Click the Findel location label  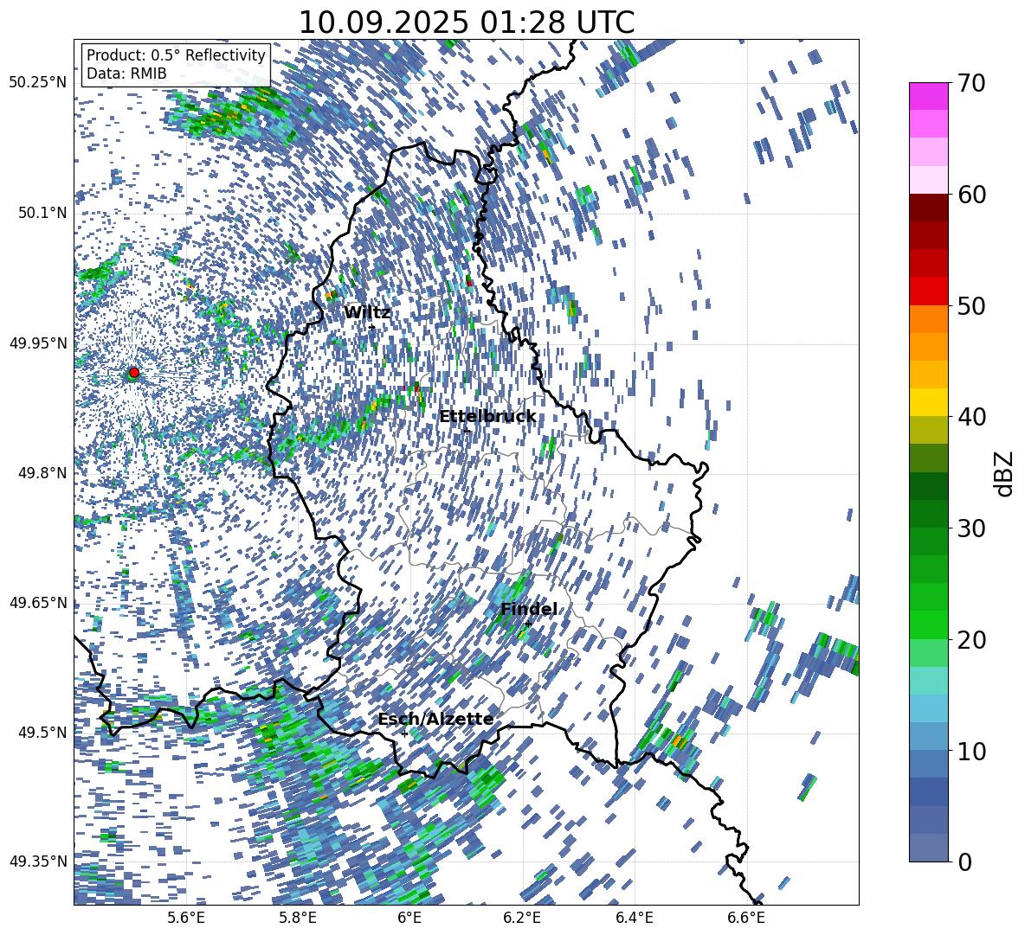pyautogui.click(x=529, y=609)
